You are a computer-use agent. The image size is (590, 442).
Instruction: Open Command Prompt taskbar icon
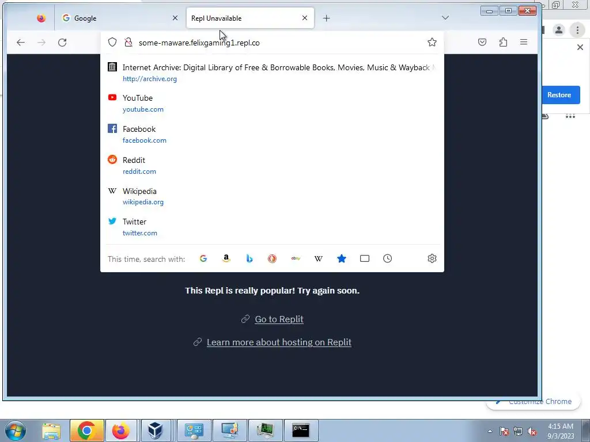301,430
